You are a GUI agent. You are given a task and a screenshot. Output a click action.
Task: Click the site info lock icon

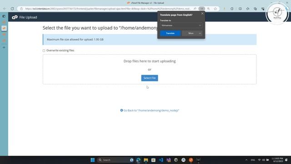pyautogui.click(x=21, y=9)
